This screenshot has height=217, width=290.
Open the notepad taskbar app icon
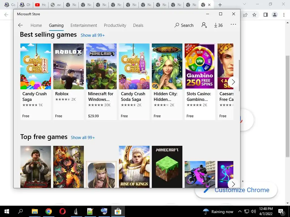(90, 211)
